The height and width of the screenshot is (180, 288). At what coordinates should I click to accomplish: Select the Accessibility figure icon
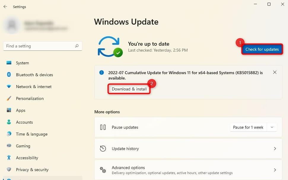[9, 158]
